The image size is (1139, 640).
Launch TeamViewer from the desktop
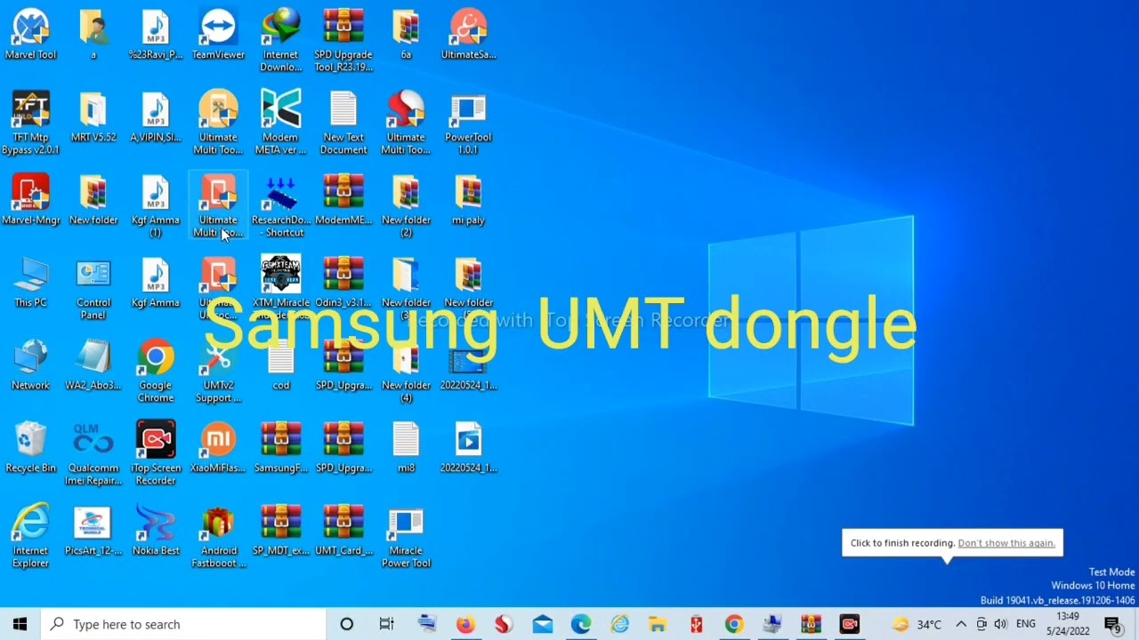point(218,36)
